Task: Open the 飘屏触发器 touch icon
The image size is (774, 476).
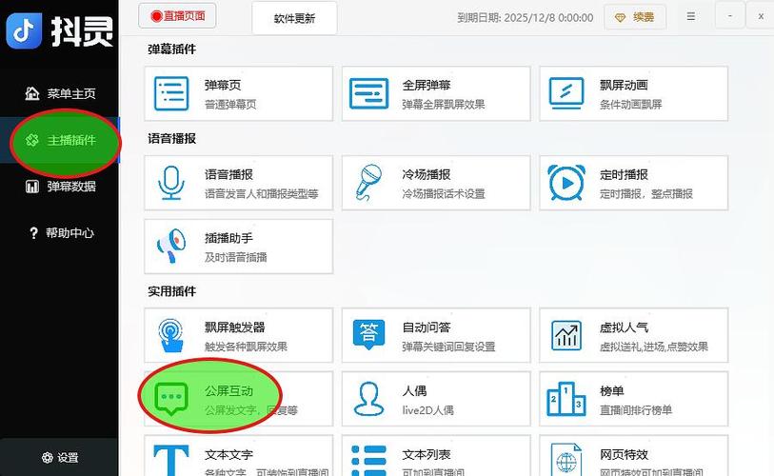Action: click(171, 335)
